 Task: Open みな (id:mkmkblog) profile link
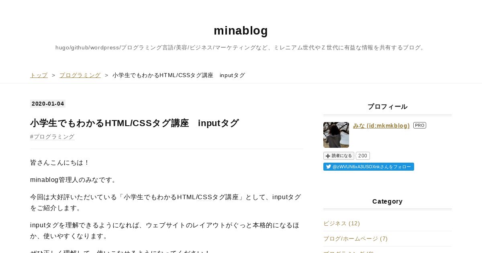tap(381, 126)
